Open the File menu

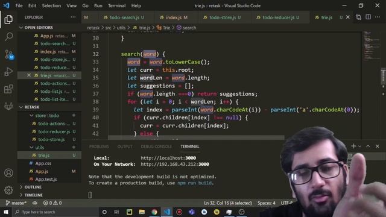[x=19, y=5]
